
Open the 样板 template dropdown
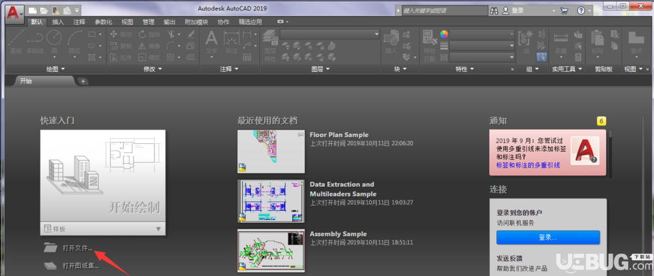coord(102,229)
